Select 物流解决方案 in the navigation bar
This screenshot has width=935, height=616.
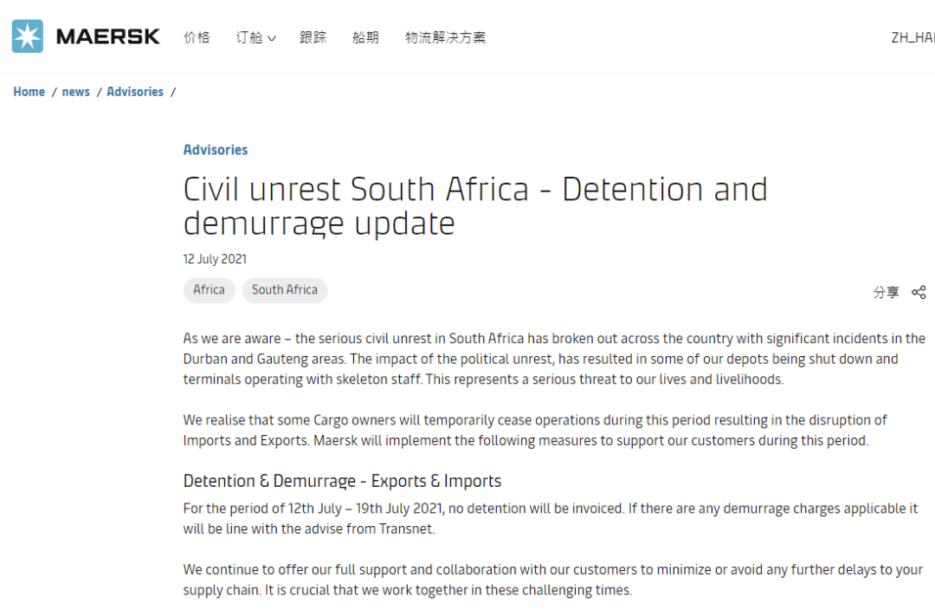pyautogui.click(x=445, y=37)
